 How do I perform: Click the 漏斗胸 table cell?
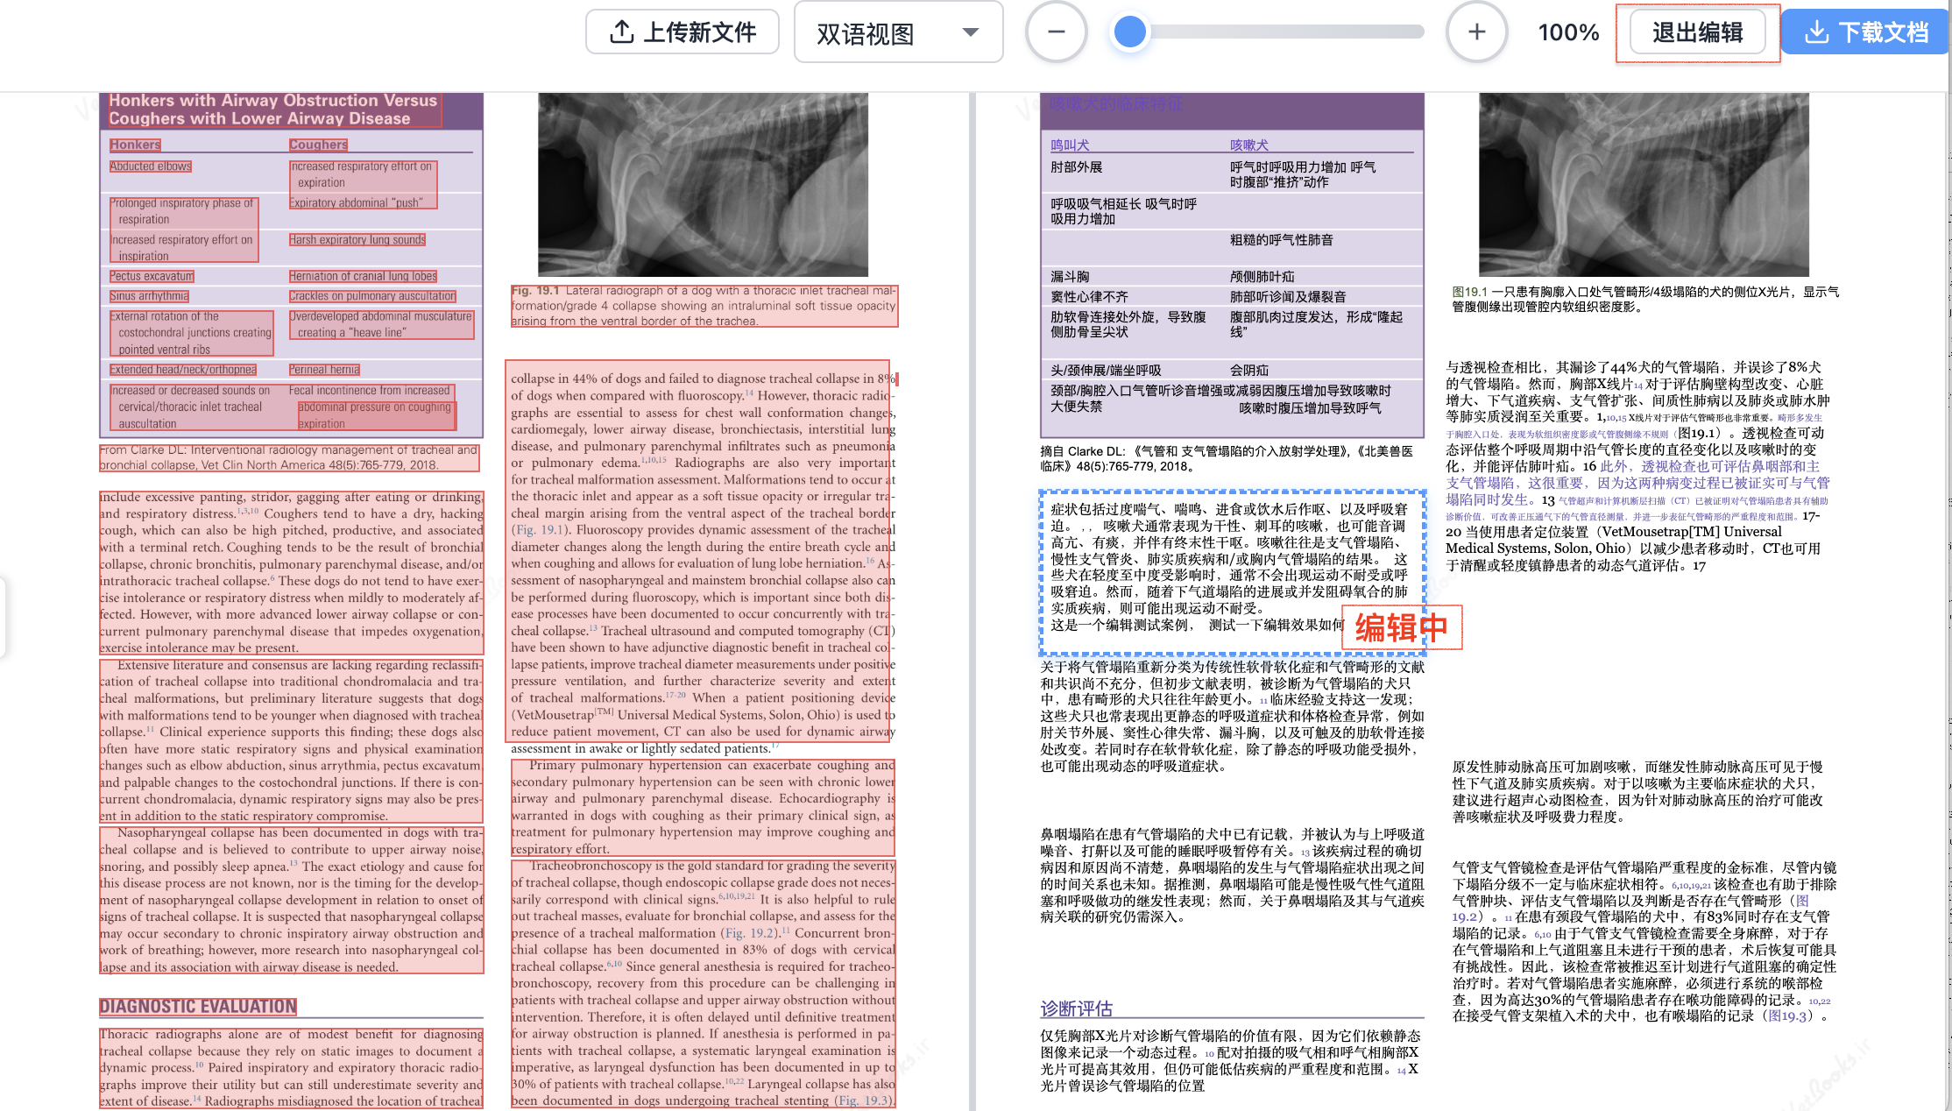tap(1070, 277)
